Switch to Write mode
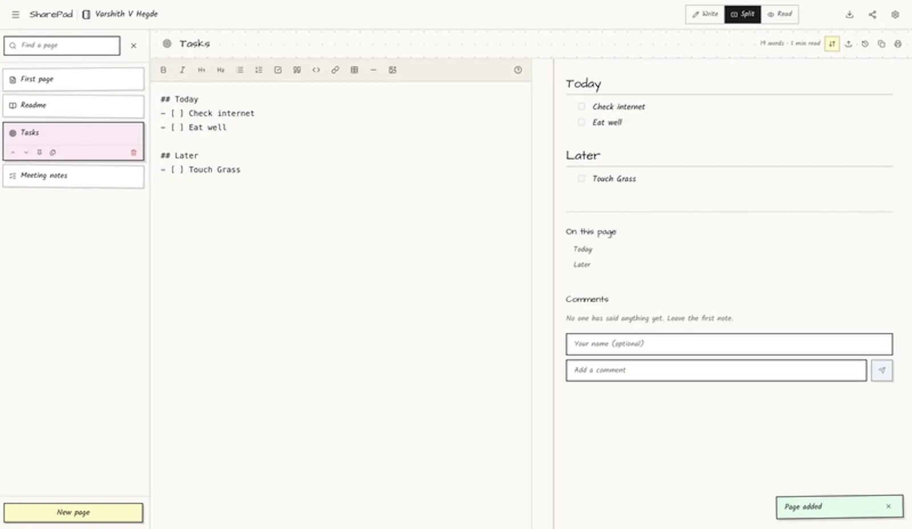The image size is (912, 529). (705, 14)
